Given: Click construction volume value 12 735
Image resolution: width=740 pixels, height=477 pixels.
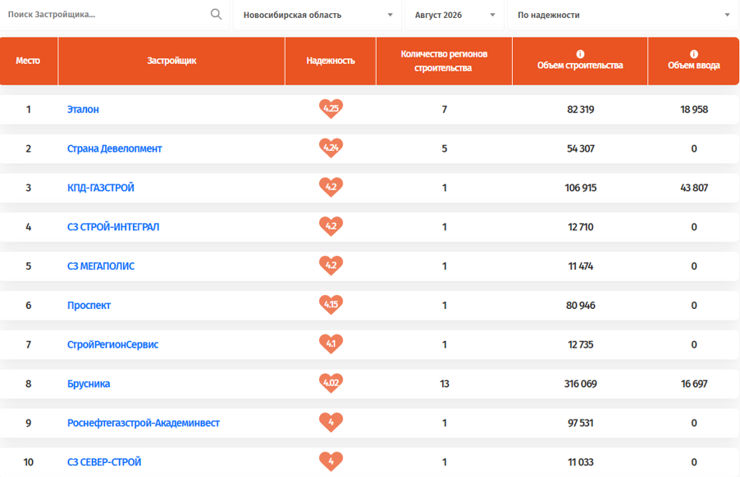Looking at the screenshot, I should [581, 344].
